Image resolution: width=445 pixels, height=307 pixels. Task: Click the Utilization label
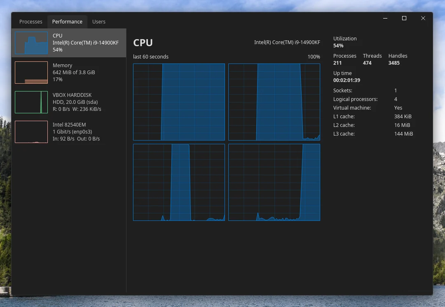(x=345, y=39)
